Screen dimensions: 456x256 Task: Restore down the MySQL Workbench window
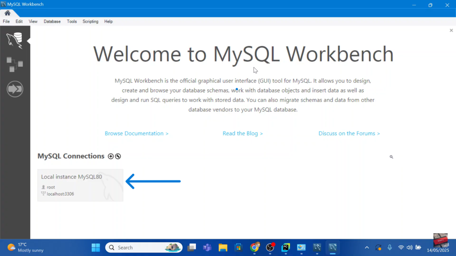click(x=431, y=5)
